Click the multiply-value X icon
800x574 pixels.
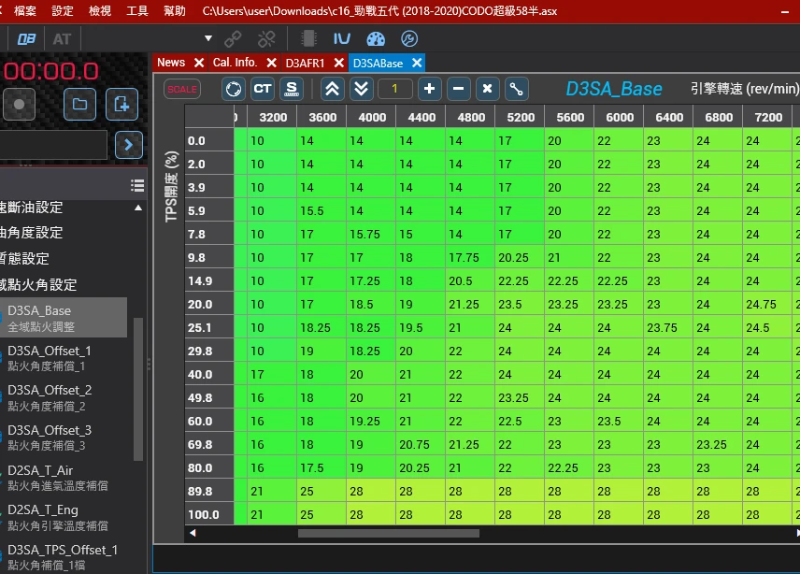(487, 89)
